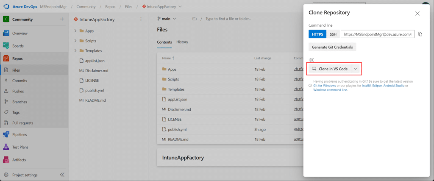Select SSH clone protocol

point(333,34)
